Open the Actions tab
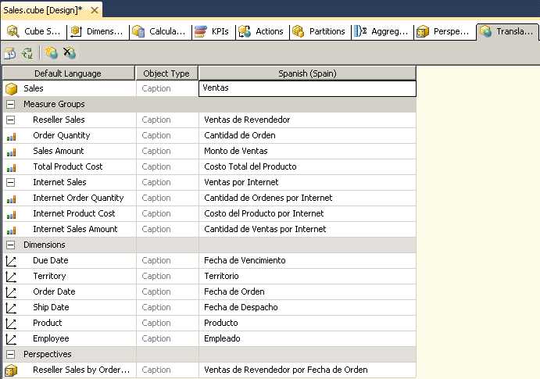The height and width of the screenshot is (379, 540). (262, 32)
